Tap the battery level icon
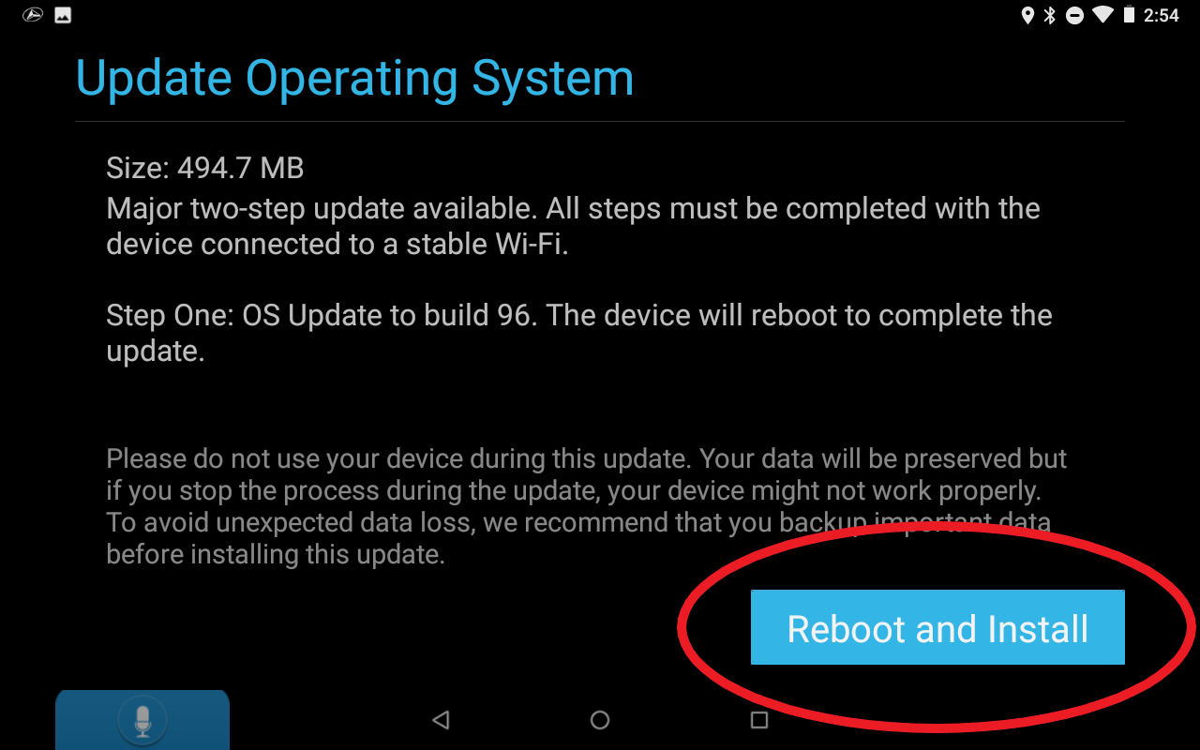The image size is (1200, 750). pyautogui.click(x=1129, y=15)
